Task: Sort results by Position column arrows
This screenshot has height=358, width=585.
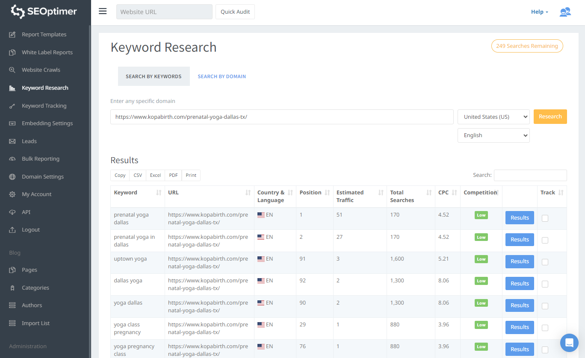Action: [x=327, y=193]
